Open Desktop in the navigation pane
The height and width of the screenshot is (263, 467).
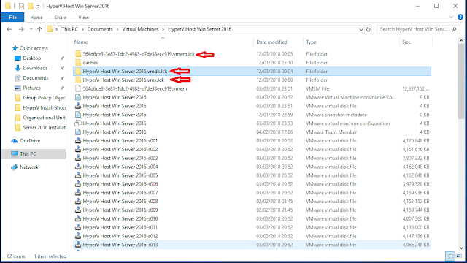tap(32, 58)
